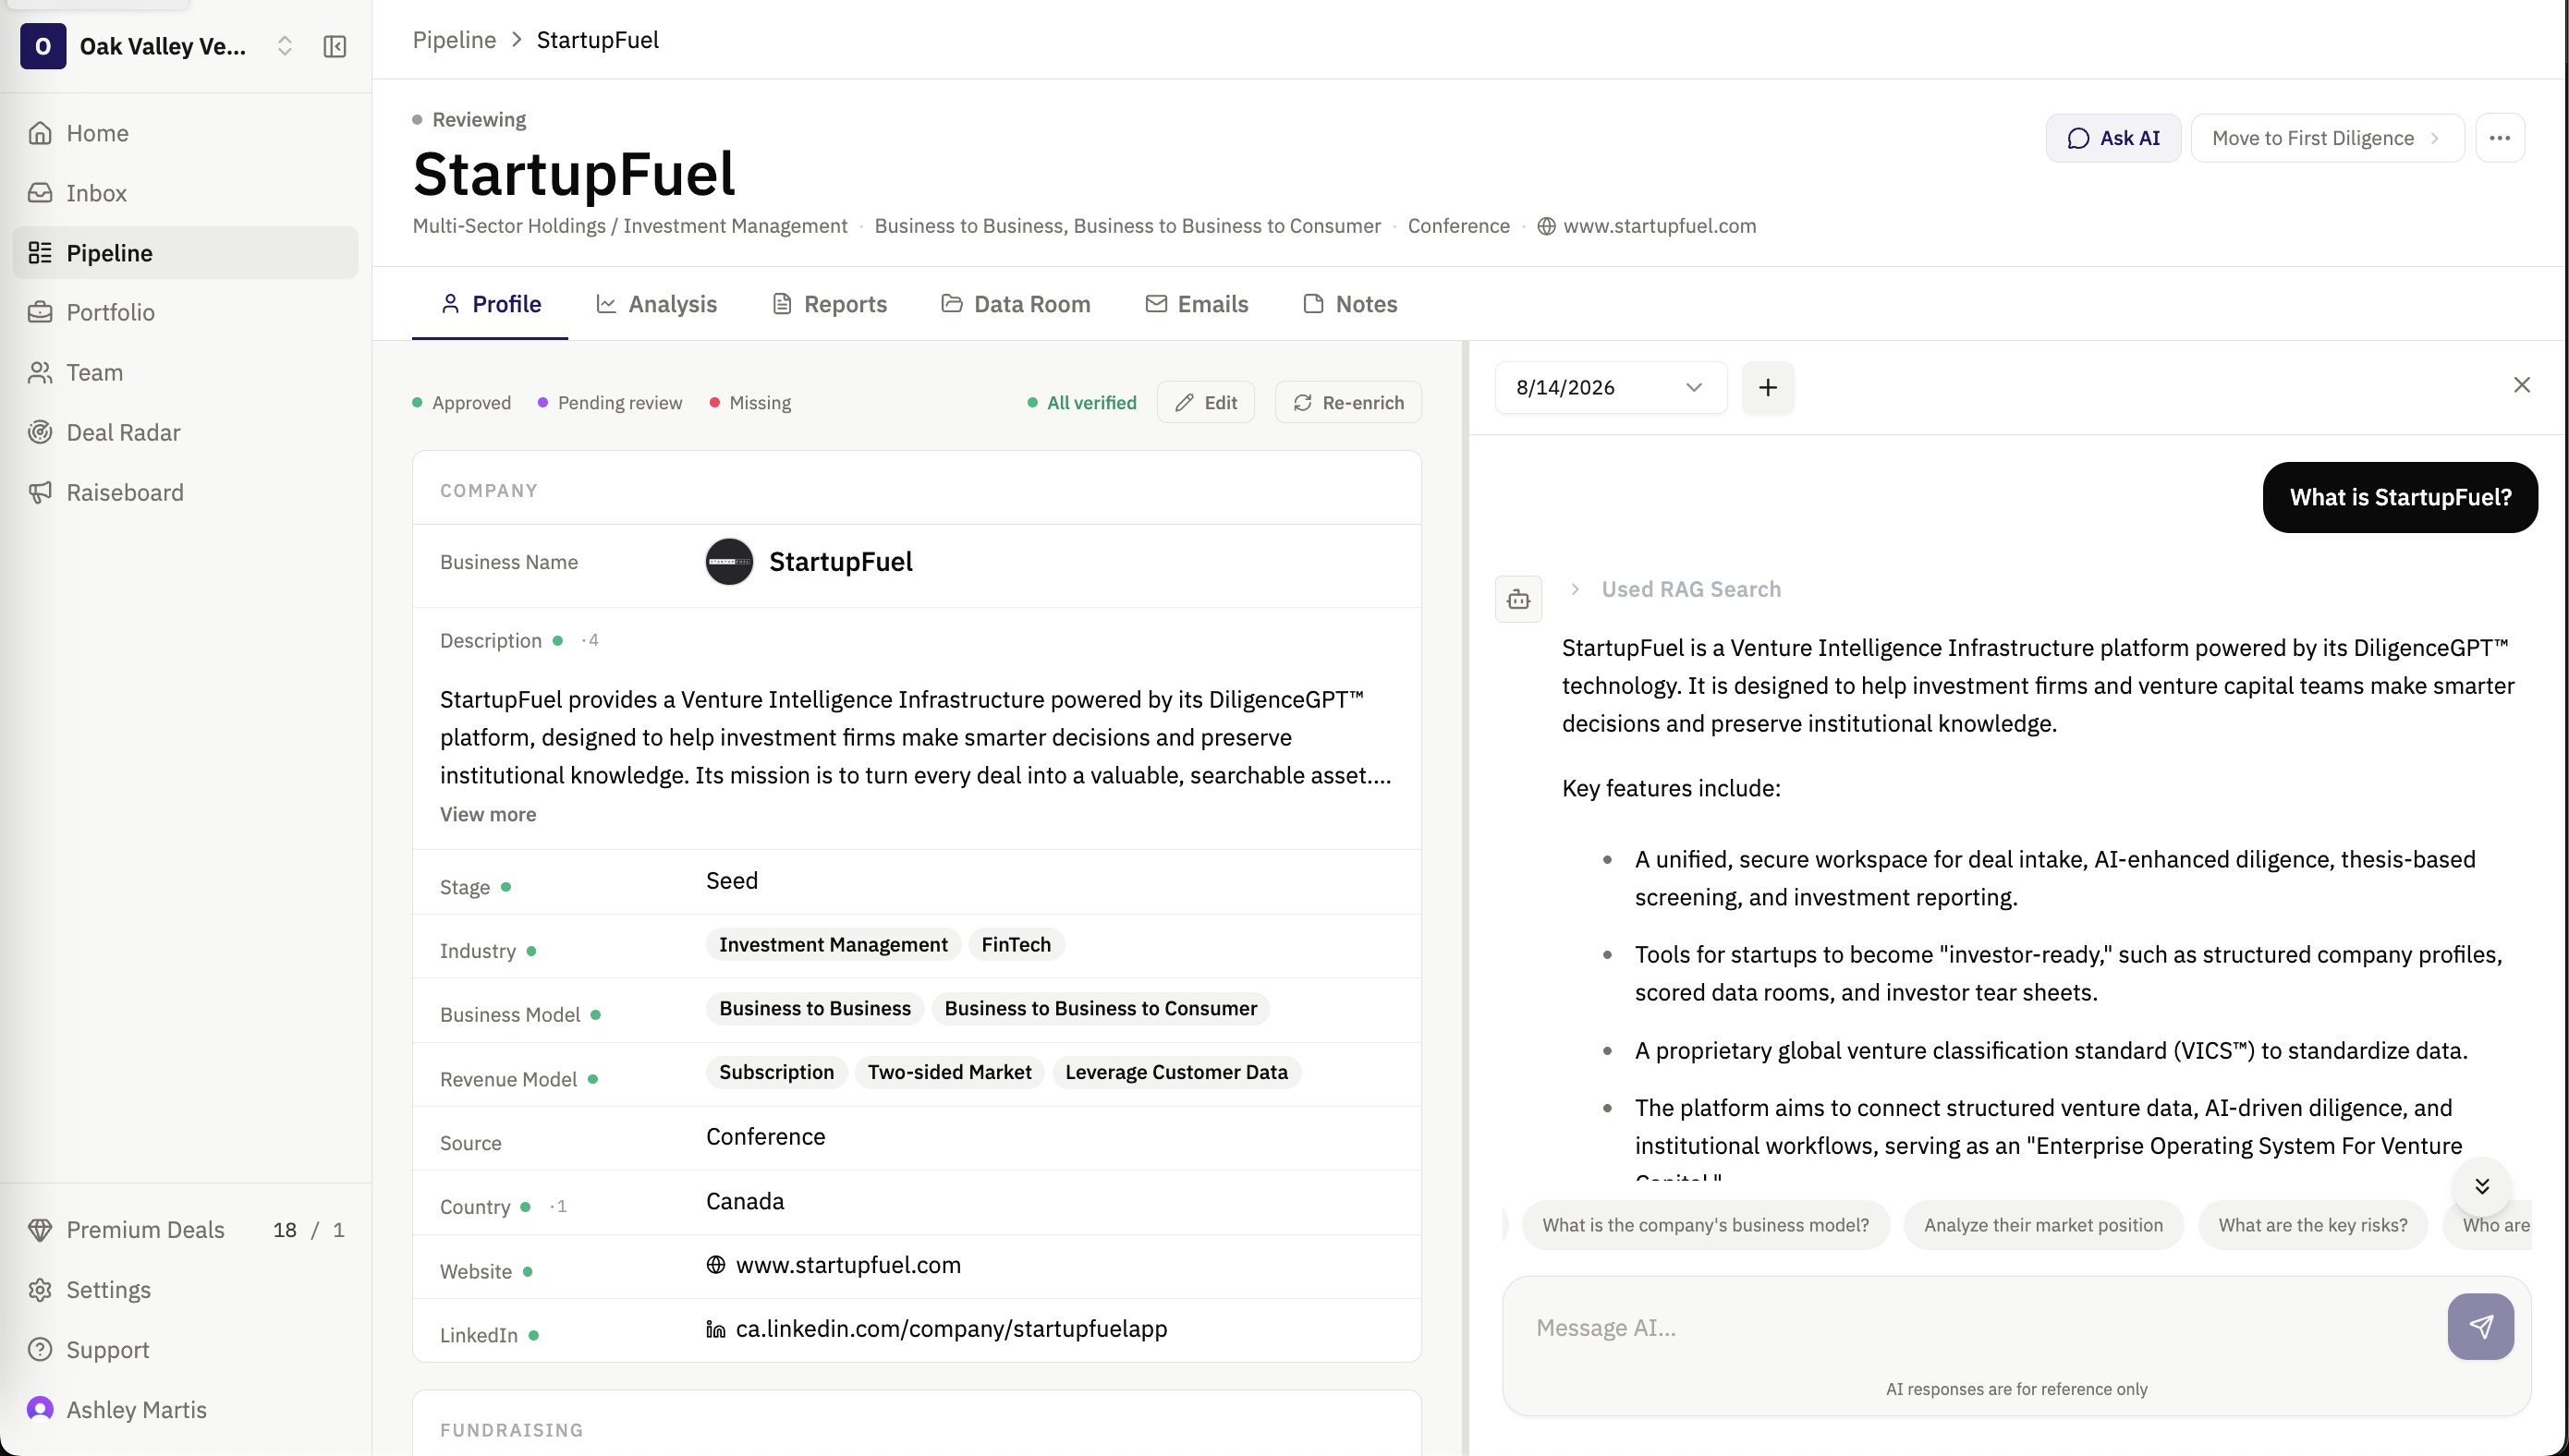Click the Oak Valley workspace avatar

click(43, 47)
